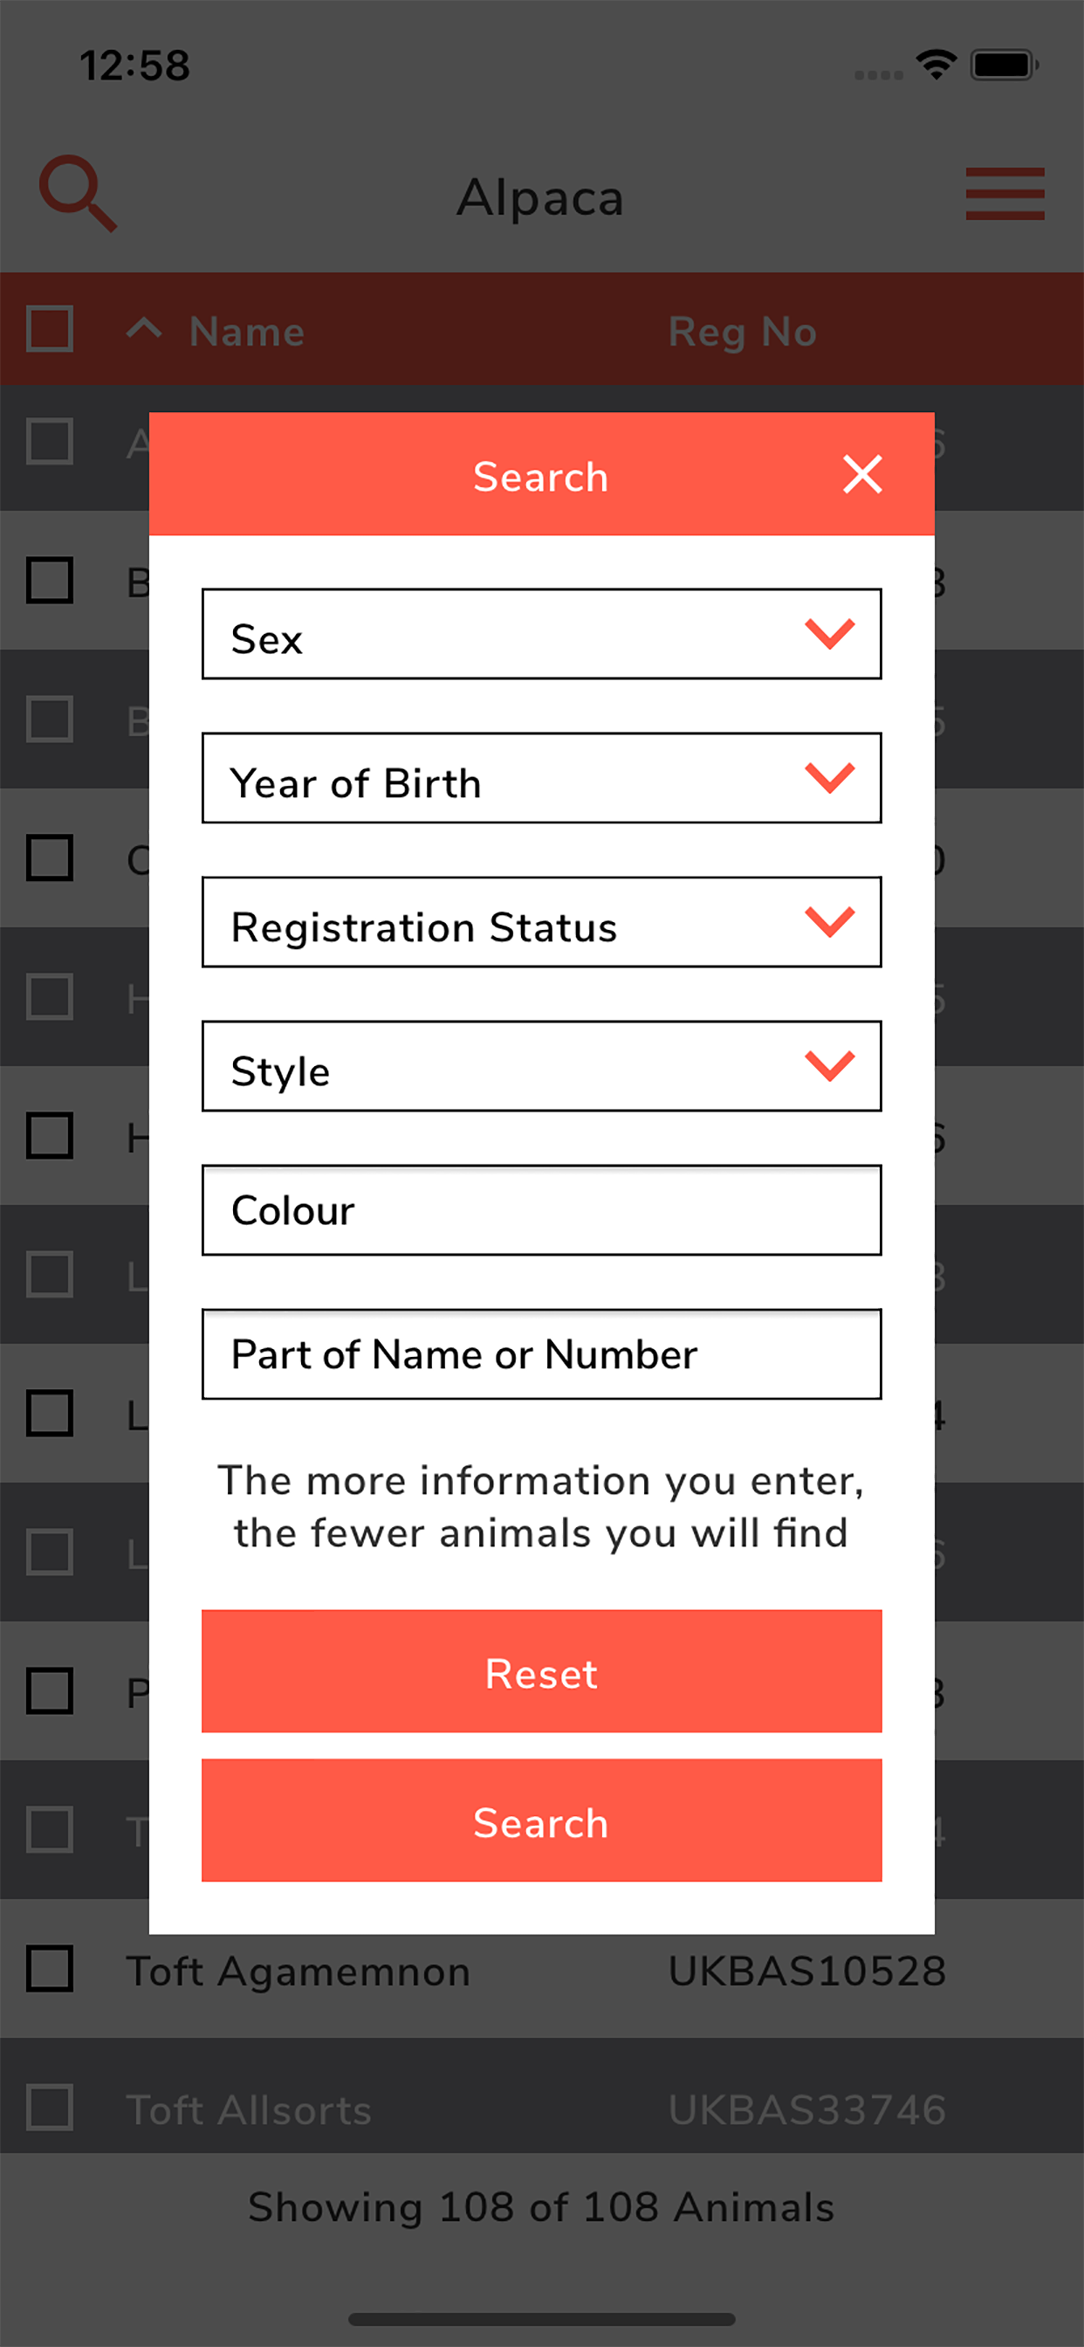
Task: Close the Search dialog with the X
Action: (861, 475)
